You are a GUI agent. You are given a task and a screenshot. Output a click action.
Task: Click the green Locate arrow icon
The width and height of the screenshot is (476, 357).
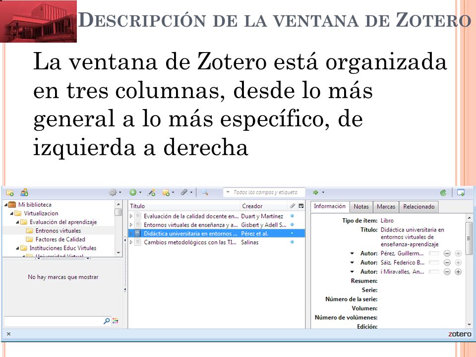pyautogui.click(x=316, y=192)
